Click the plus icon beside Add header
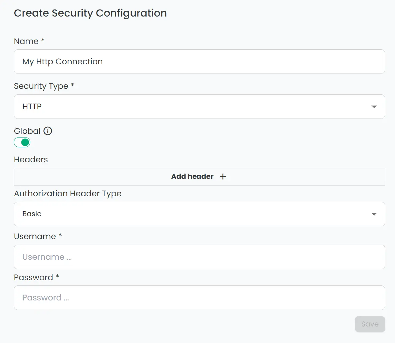This screenshot has width=395, height=343. [x=223, y=177]
